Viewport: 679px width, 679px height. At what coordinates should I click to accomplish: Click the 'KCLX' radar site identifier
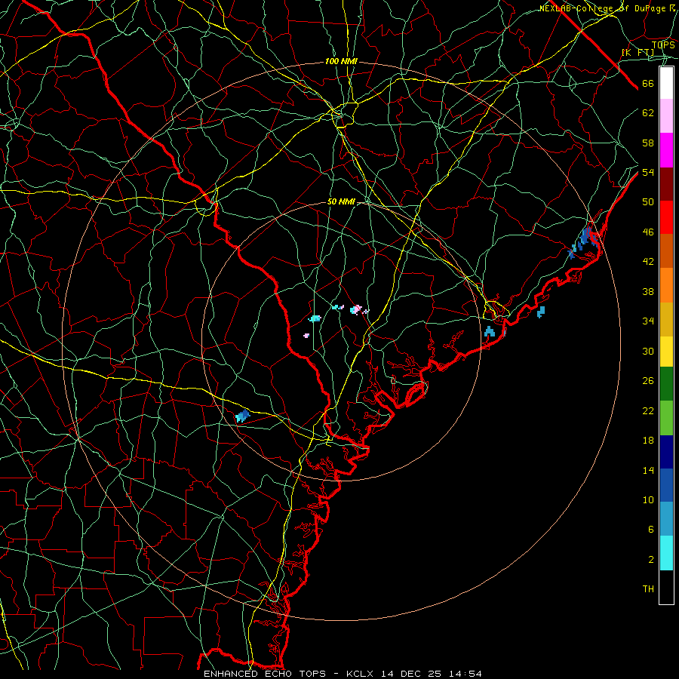coord(361,674)
